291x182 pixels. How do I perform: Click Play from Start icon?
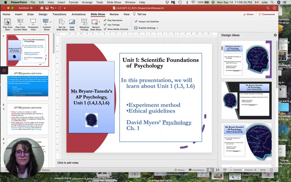8,22
